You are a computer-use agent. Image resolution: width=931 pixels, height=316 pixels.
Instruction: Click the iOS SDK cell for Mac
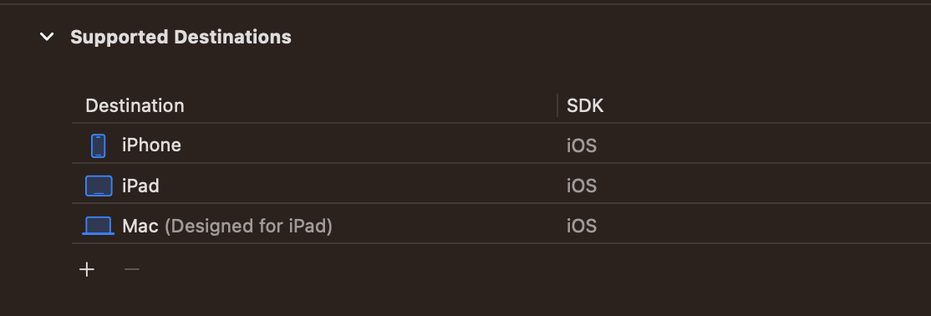pyautogui.click(x=582, y=227)
